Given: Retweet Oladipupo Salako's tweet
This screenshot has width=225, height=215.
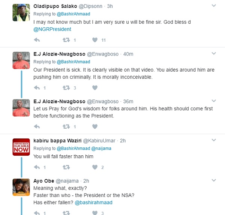Looking at the screenshot, I should tap(66, 40).
